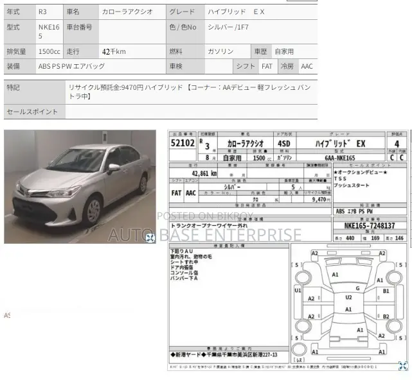Screen dimensions: 412x380
Task: Click mileage 42,861 km on the auction sheet
Action: coord(204,173)
